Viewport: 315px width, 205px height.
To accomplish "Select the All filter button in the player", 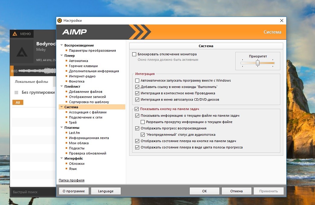I will click(18, 102).
